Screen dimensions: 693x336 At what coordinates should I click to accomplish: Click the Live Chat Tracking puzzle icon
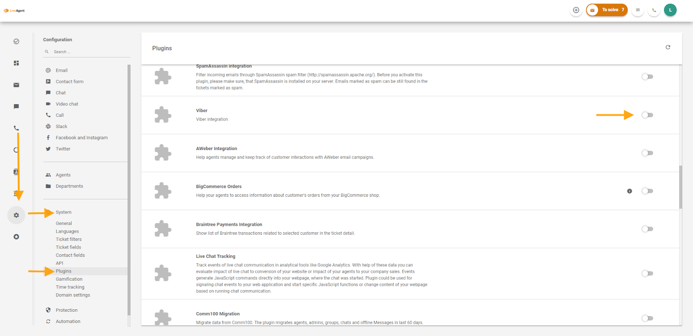tap(163, 273)
